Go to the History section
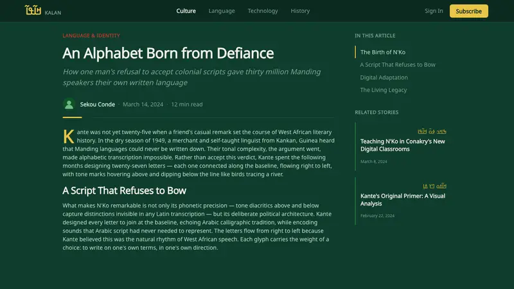This screenshot has width=514, height=289. click(300, 11)
